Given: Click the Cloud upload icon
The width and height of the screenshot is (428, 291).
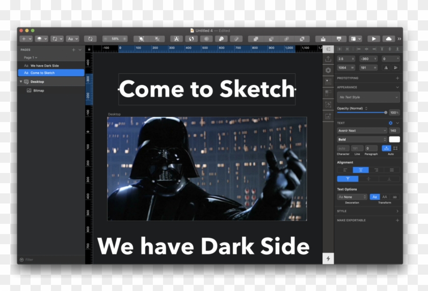Looking at the screenshot, I should coord(389,39).
